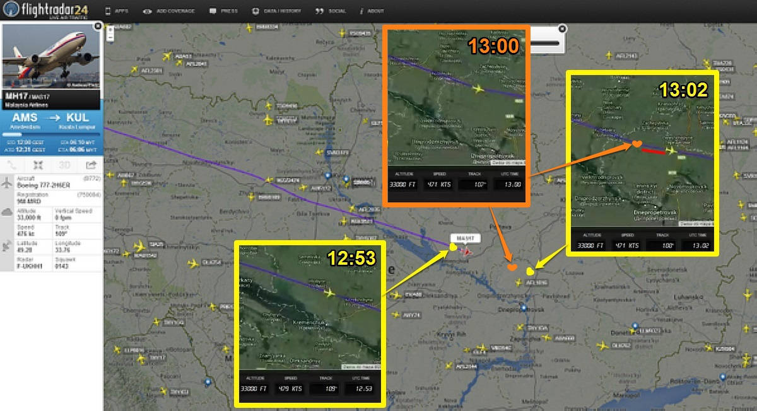Click the aircraft type icon in info panel
The width and height of the screenshot is (757, 411).
click(x=8, y=183)
